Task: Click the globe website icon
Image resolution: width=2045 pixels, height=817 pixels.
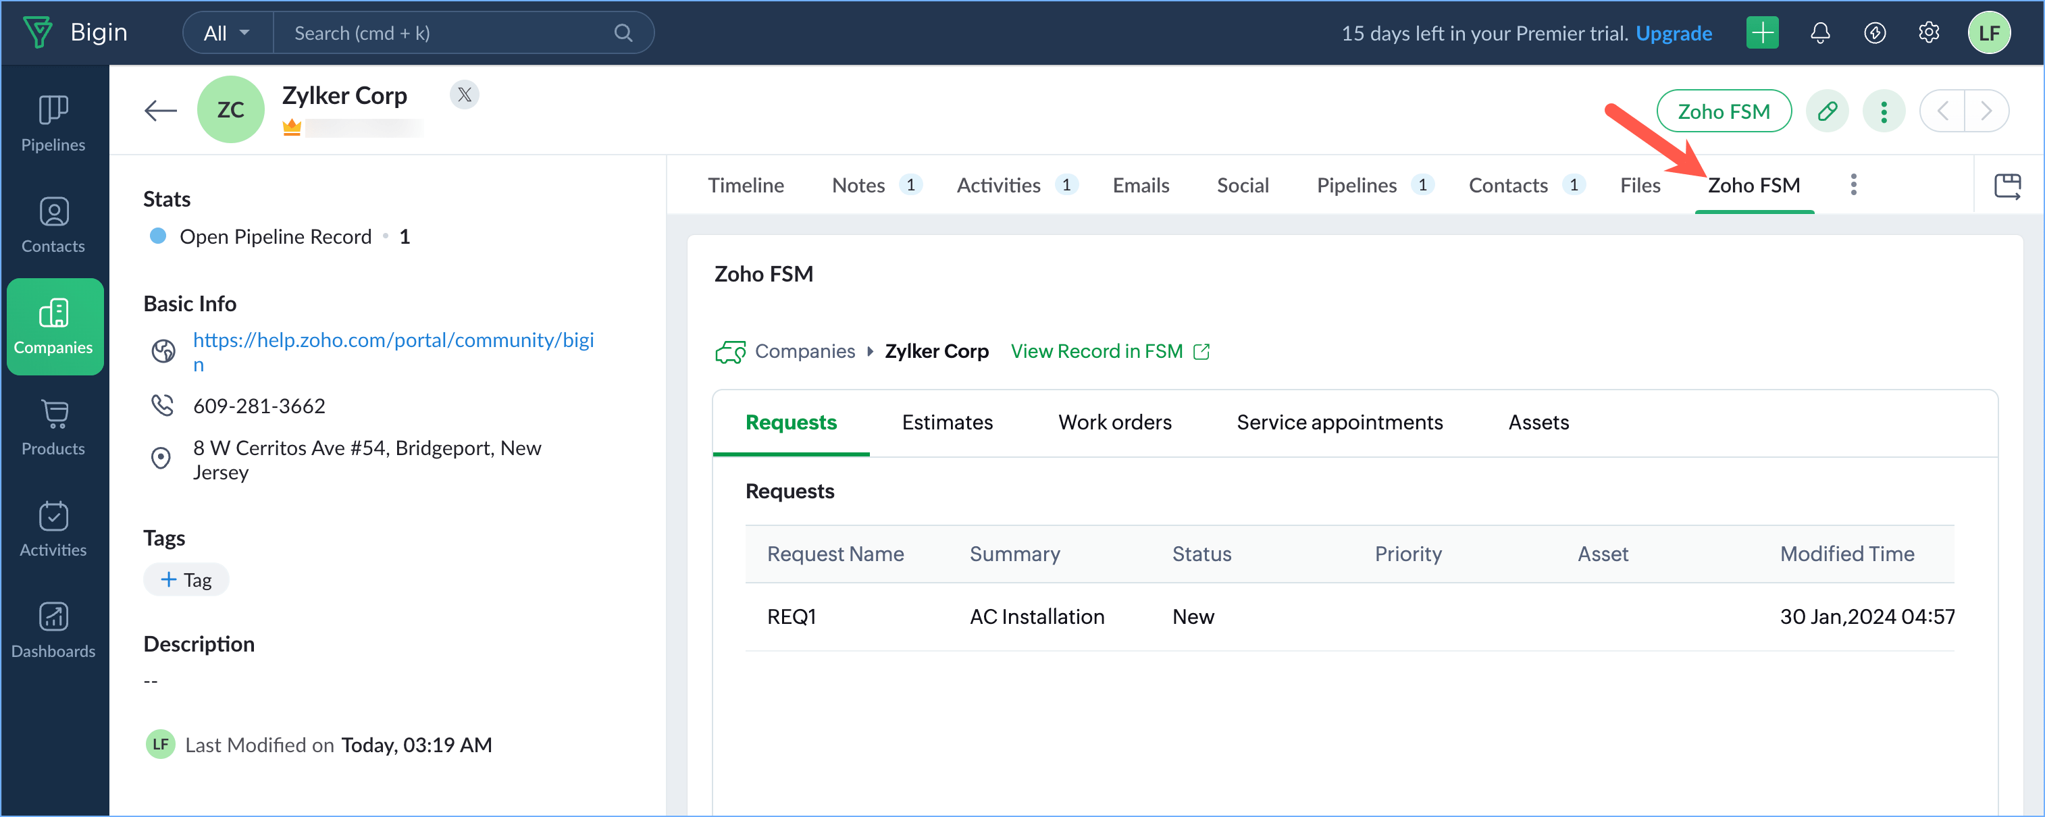Action: (x=163, y=351)
